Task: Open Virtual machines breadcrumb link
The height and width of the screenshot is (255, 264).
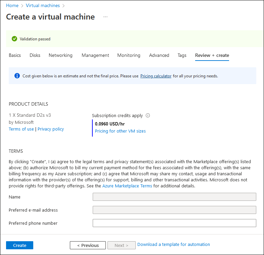Action: (43, 6)
